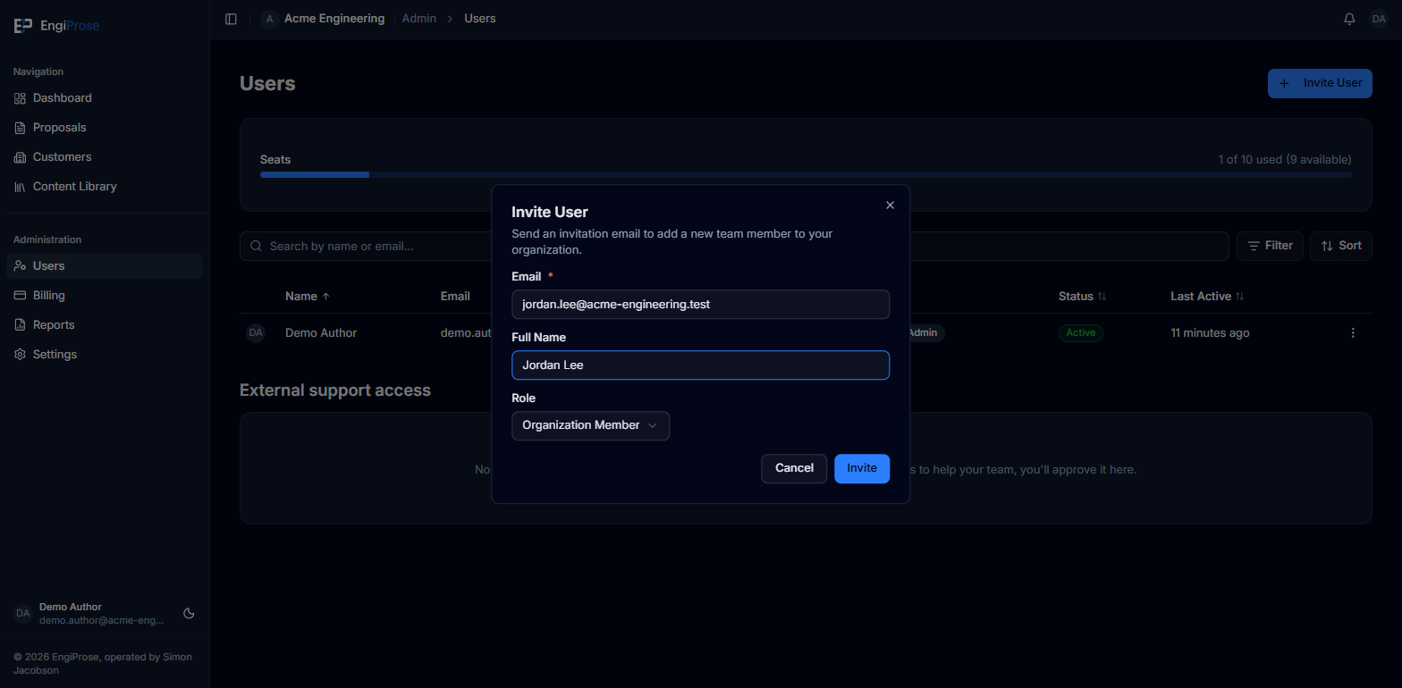Click the Invite User button in header
This screenshot has width=1402, height=688.
click(1320, 83)
